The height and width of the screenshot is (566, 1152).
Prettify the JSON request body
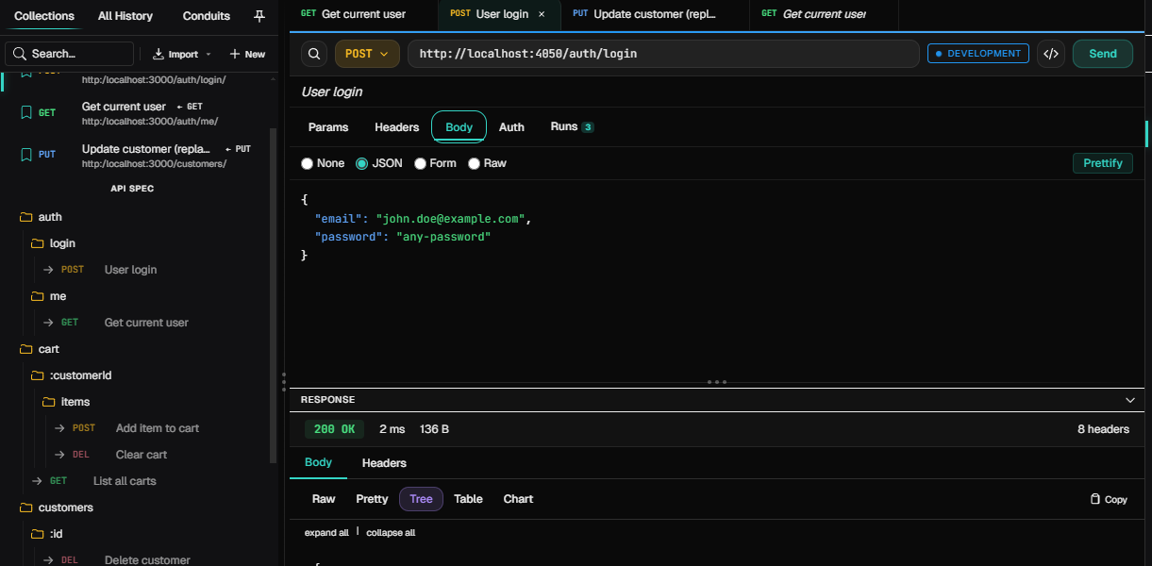pyautogui.click(x=1102, y=162)
